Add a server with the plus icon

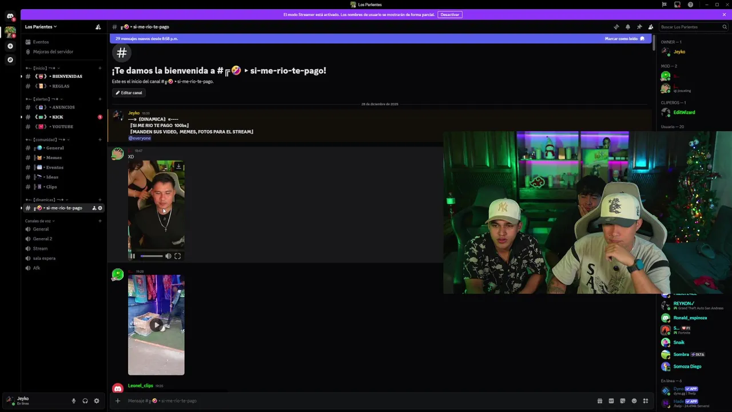pyautogui.click(x=10, y=46)
